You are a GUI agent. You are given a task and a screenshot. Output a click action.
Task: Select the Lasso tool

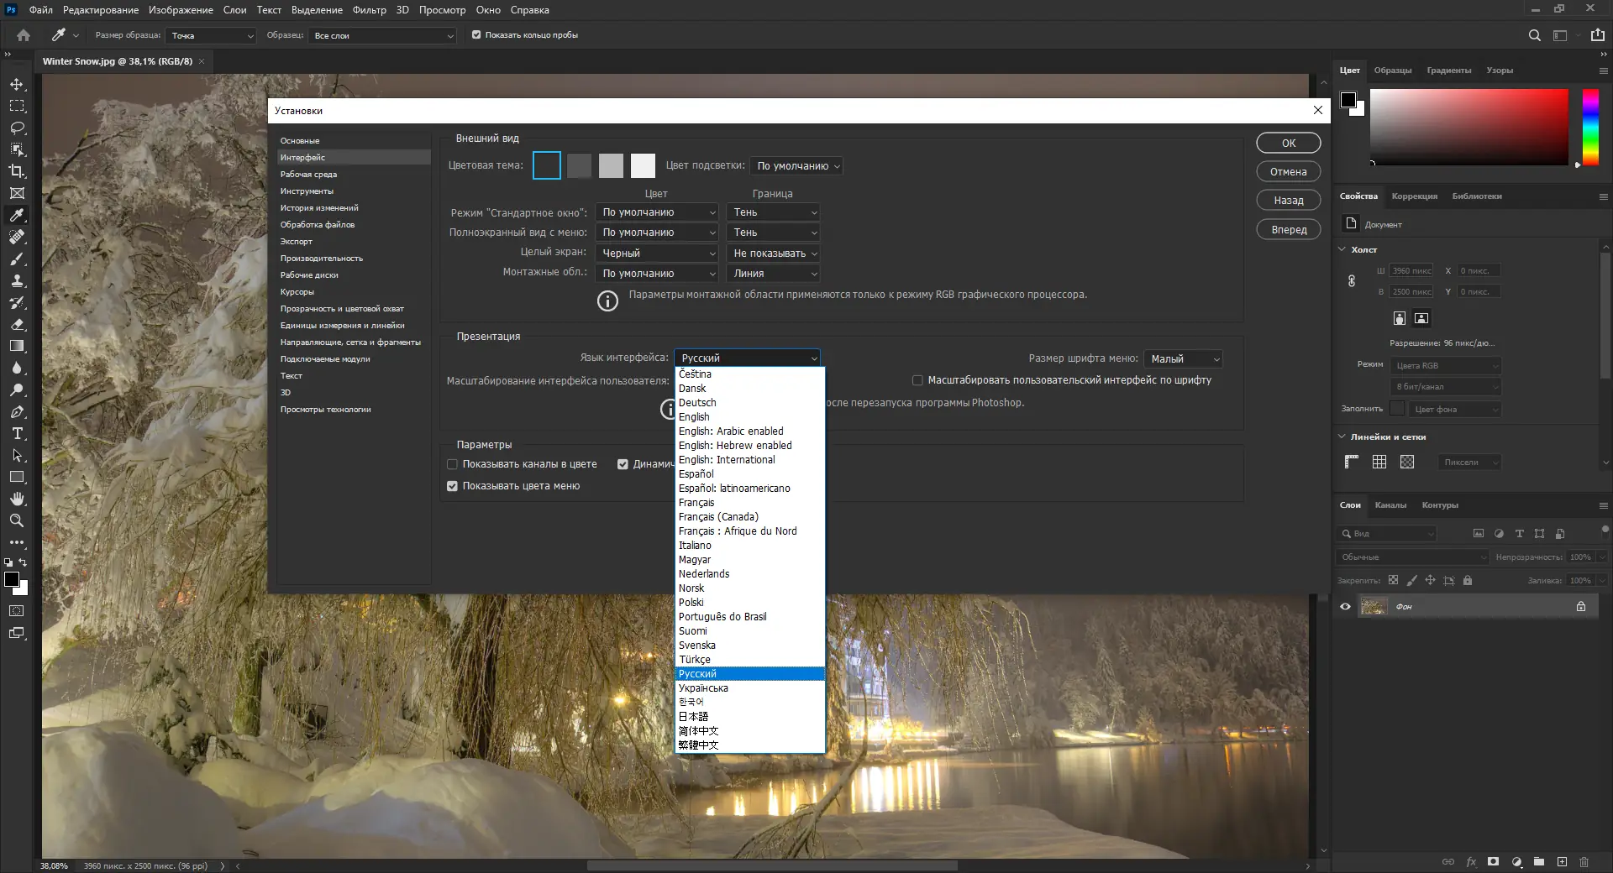coord(17,128)
